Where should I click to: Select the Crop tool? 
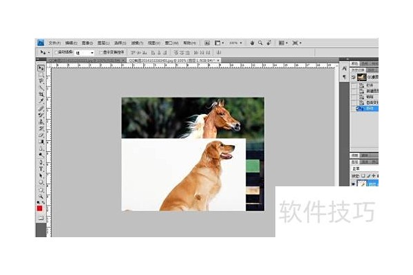(x=41, y=94)
